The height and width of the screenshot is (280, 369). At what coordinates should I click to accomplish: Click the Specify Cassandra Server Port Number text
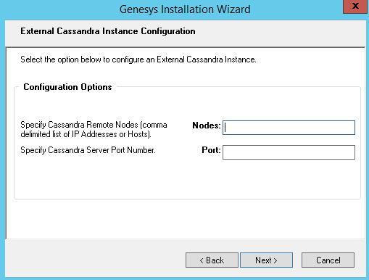[x=88, y=150]
